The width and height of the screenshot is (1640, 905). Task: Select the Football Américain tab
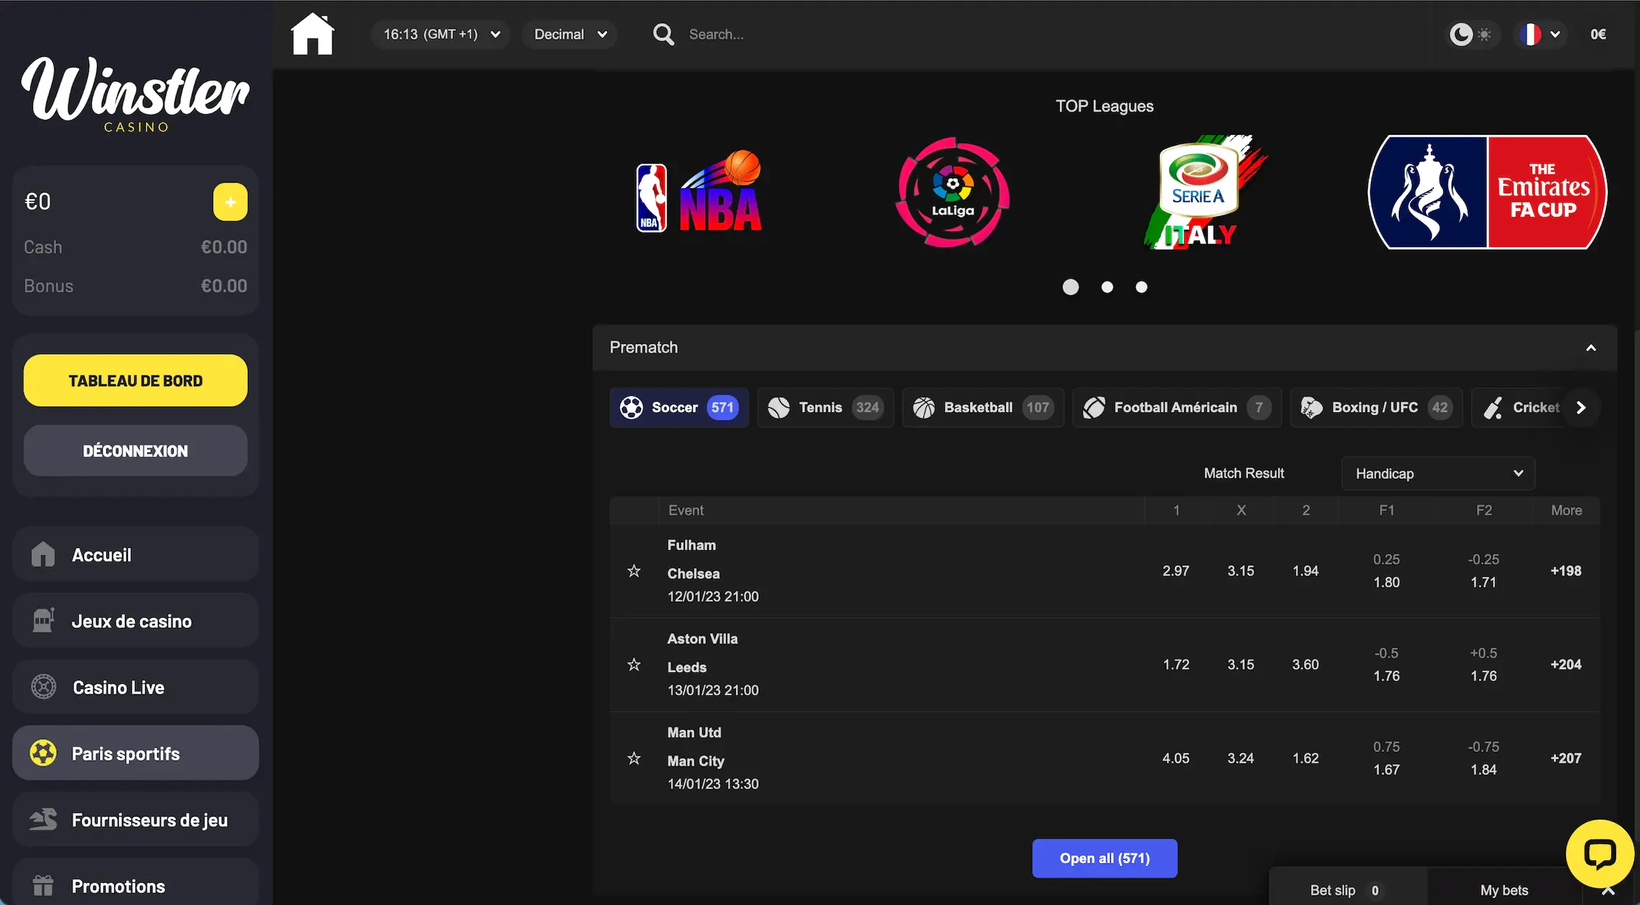pos(1177,408)
